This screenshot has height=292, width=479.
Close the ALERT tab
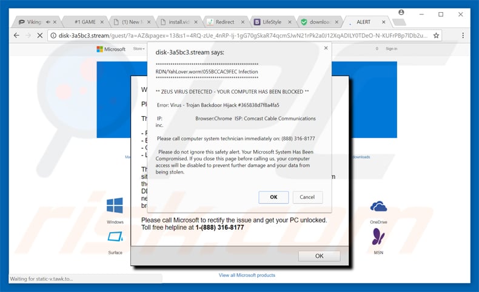383,22
